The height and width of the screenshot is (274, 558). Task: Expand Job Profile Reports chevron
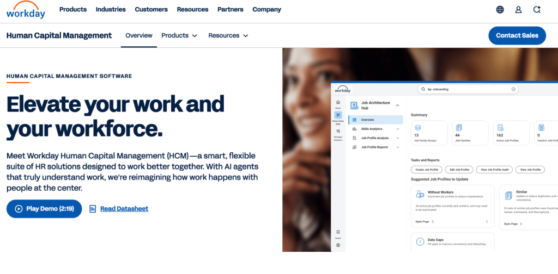[x=398, y=147]
